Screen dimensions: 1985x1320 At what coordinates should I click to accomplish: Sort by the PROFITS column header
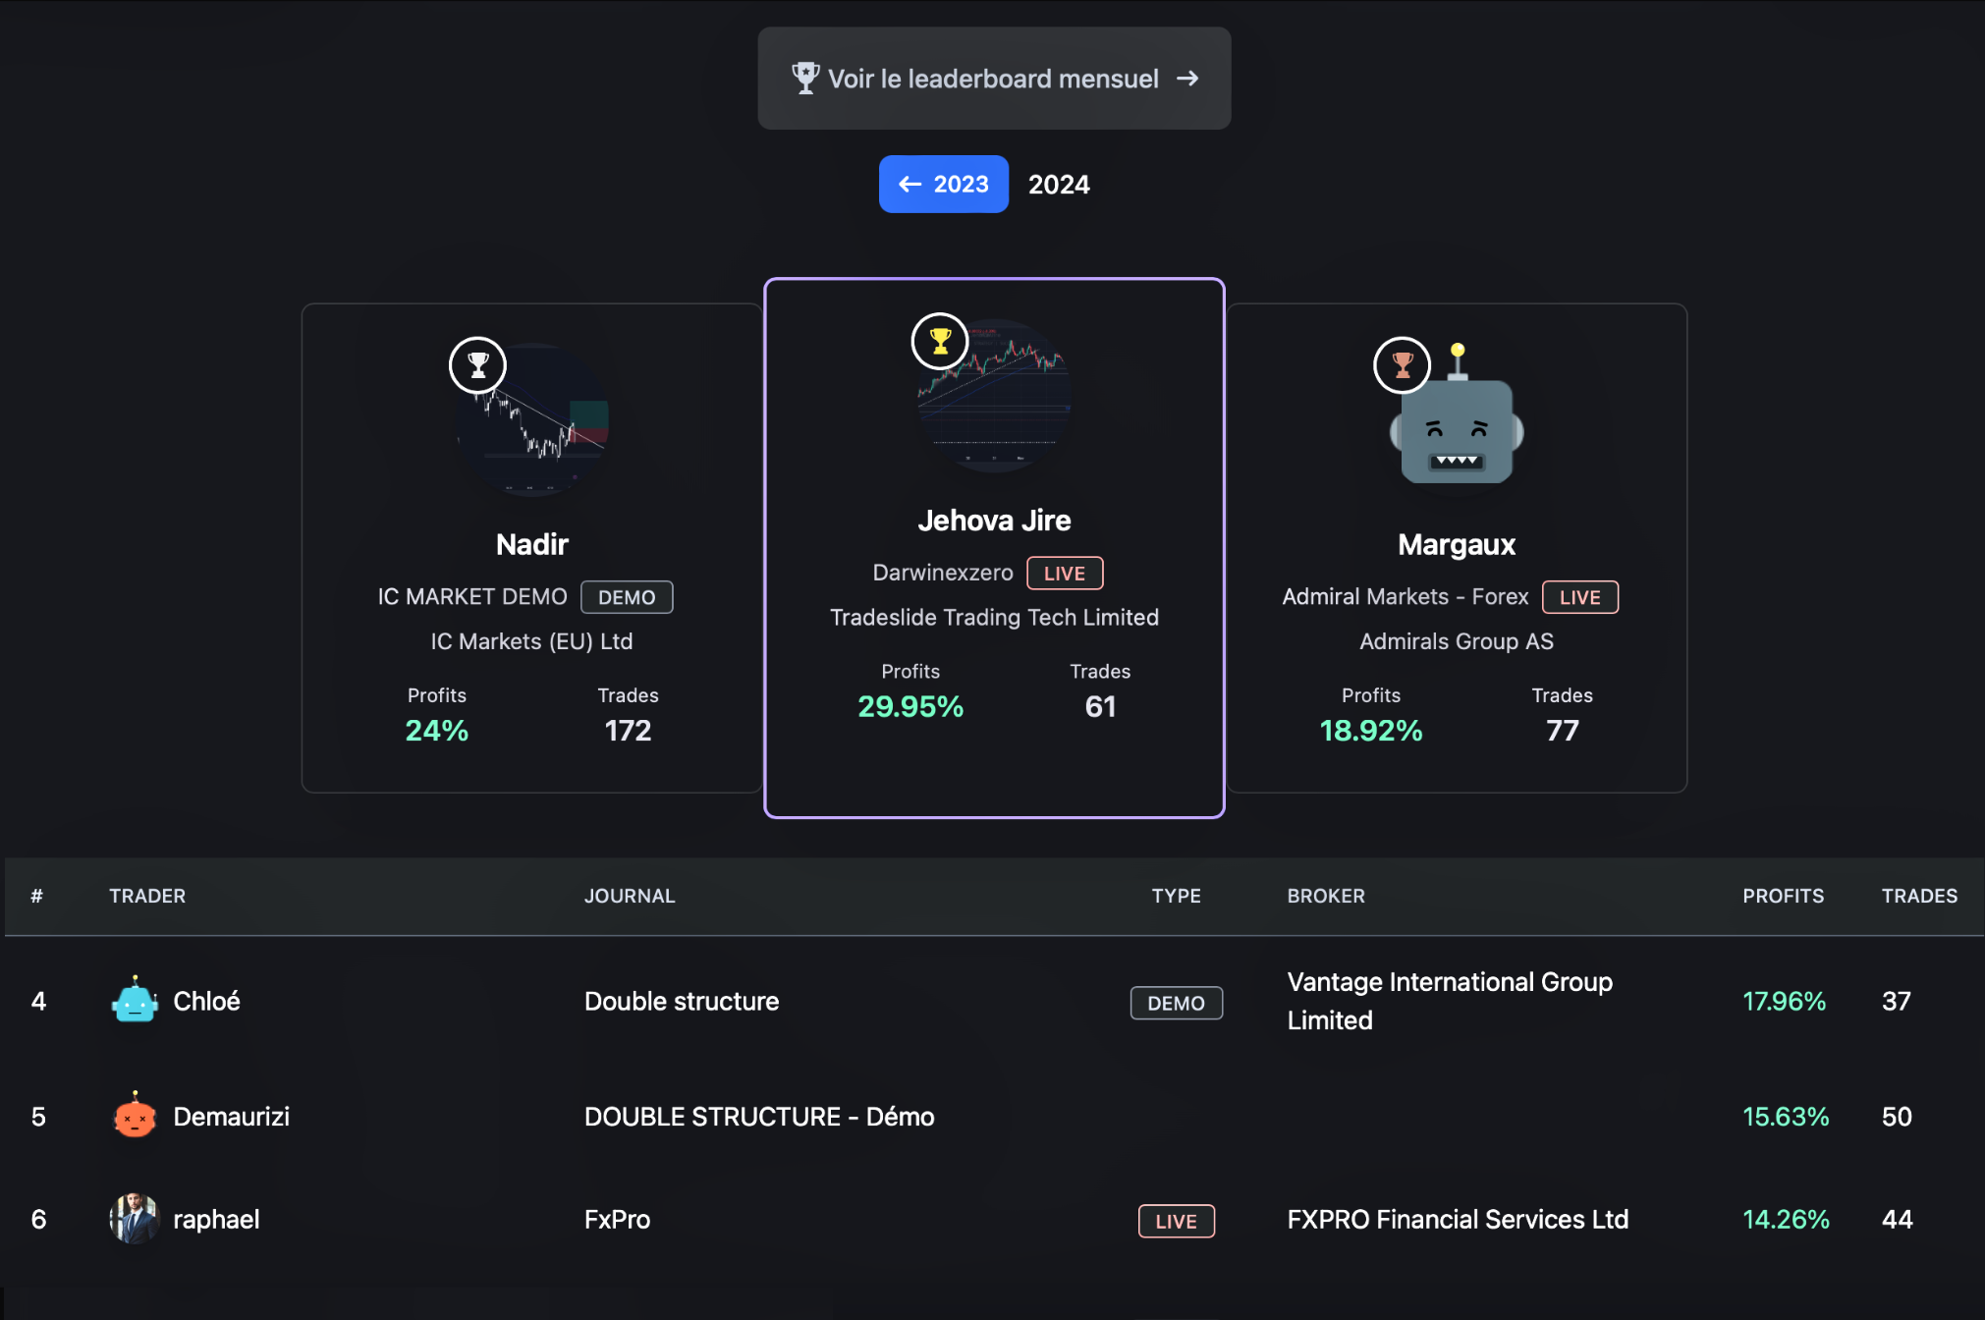point(1783,896)
